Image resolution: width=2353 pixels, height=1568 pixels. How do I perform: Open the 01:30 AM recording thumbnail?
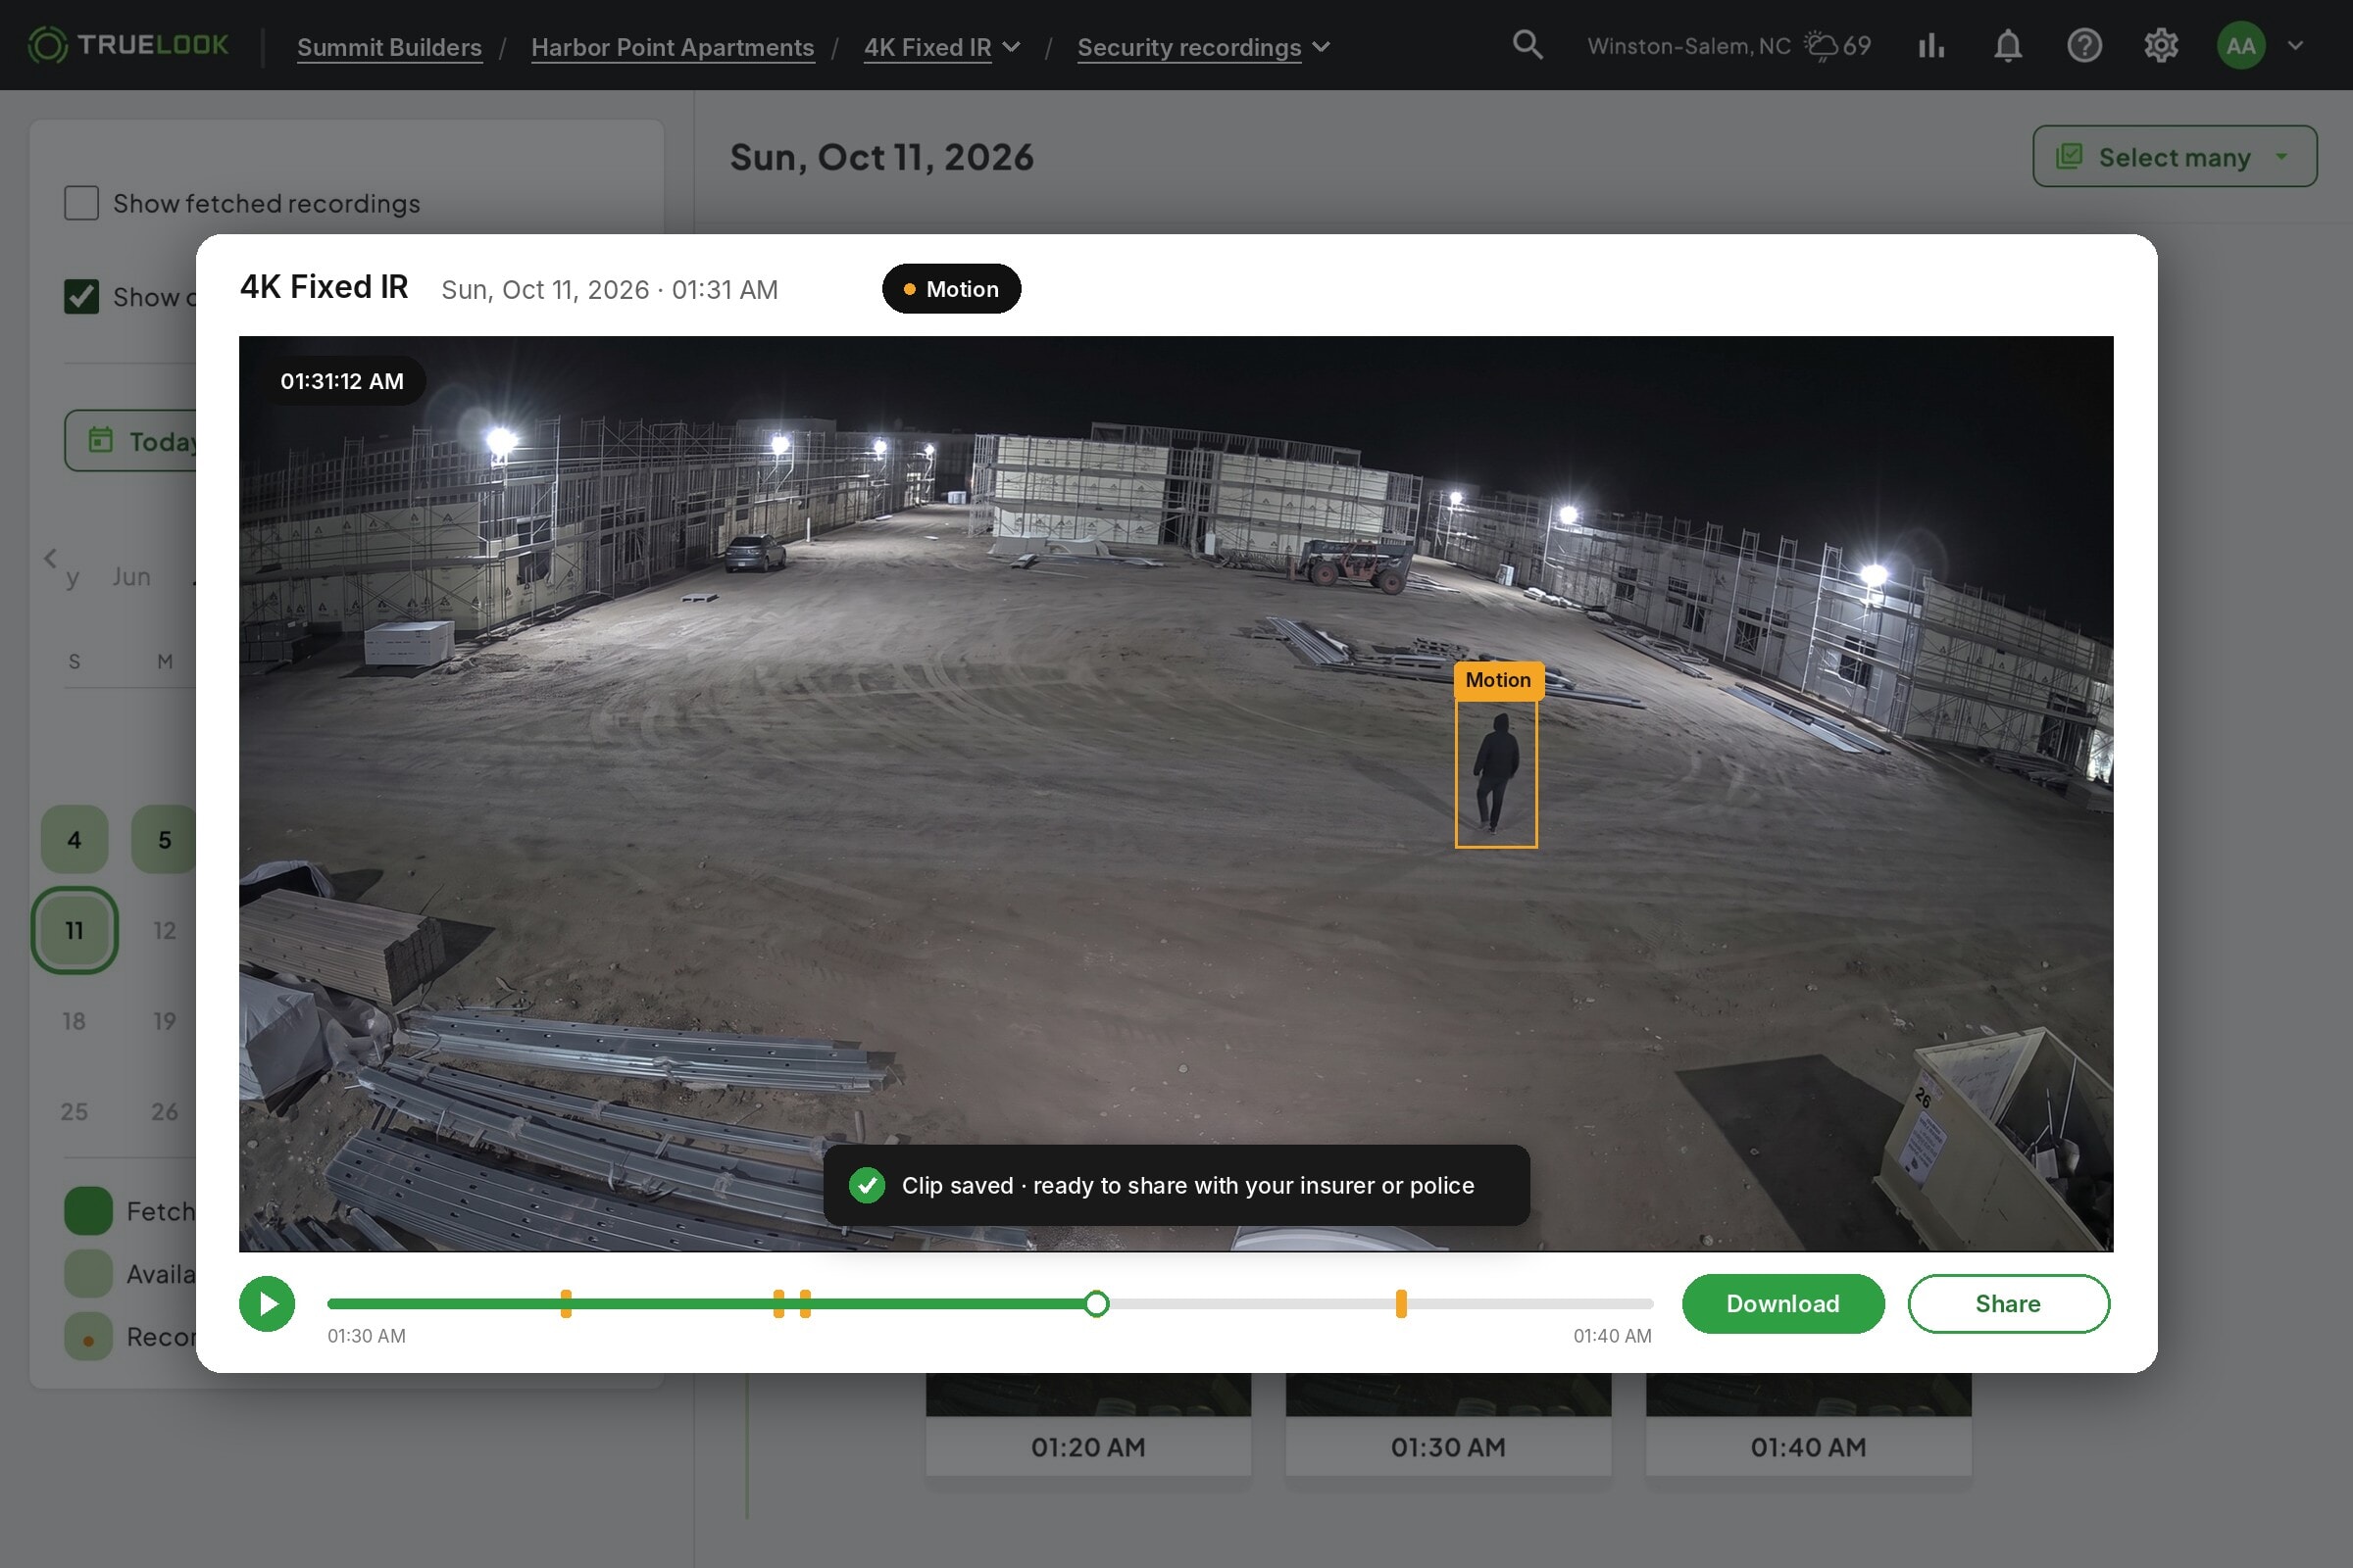pos(1448,1424)
